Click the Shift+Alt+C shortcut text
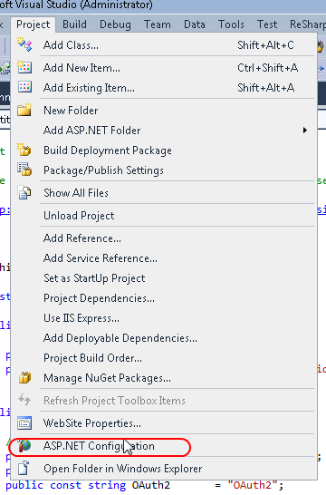Screen dimensions: 326x495 pos(265,45)
